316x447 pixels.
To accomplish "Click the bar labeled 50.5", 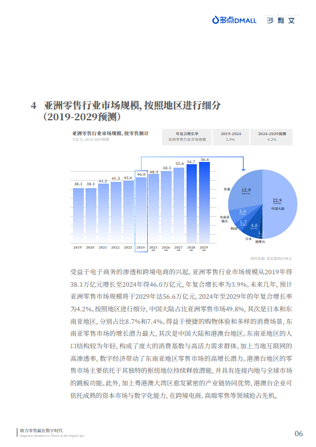I will click(166, 207).
